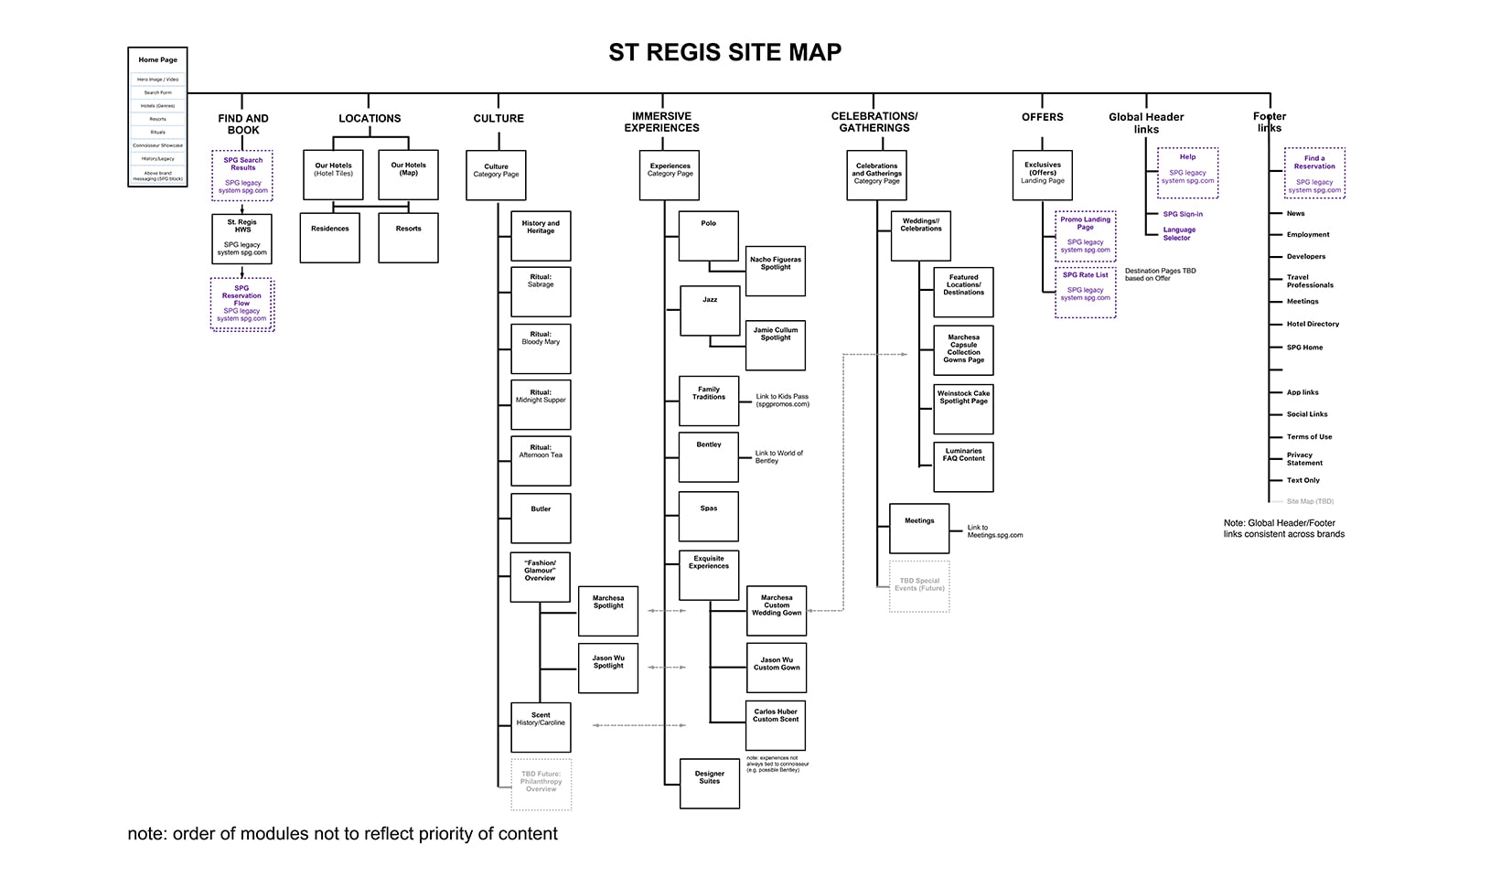Select Our Hotels (Map) box
This screenshot has height=888, width=1490.
408,175
